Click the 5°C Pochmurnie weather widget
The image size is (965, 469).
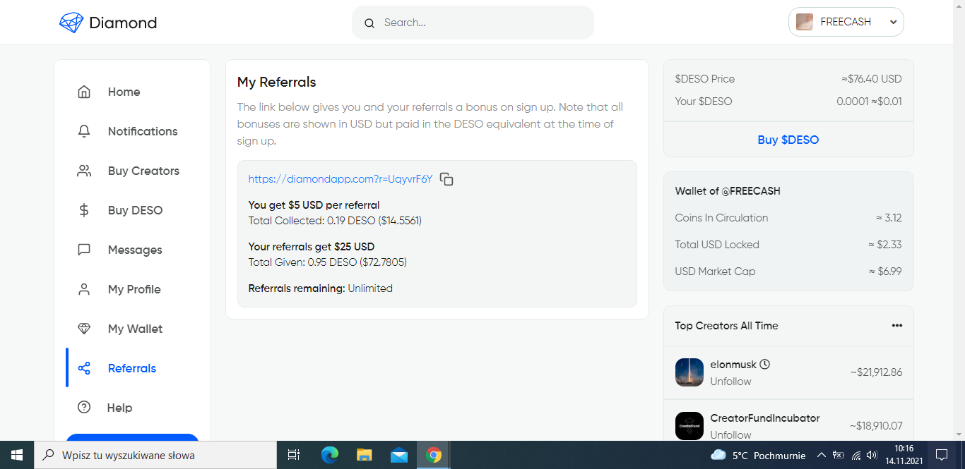(x=758, y=455)
